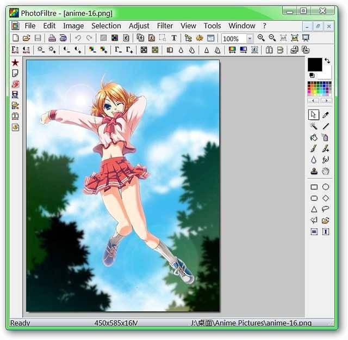
Task: Open the Window menu
Action: pos(242,26)
